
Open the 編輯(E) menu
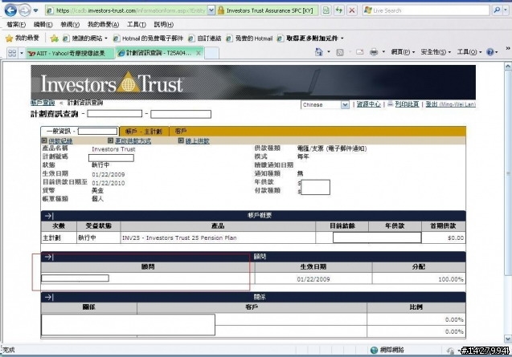click(x=43, y=24)
